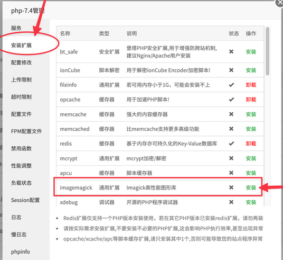Switch to 上传限制 tab
This screenshot has width=283, height=260.
tap(21, 79)
